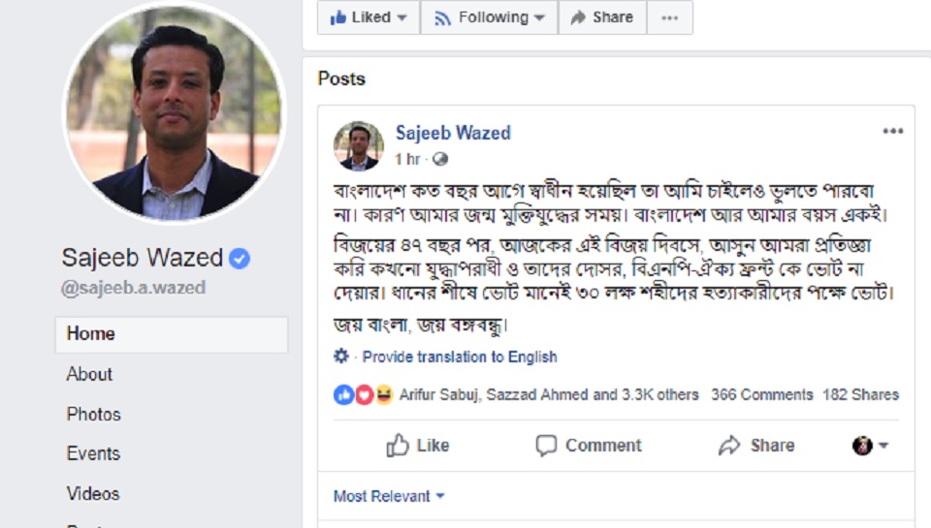Click the Haha laughing reaction icon

click(x=384, y=394)
